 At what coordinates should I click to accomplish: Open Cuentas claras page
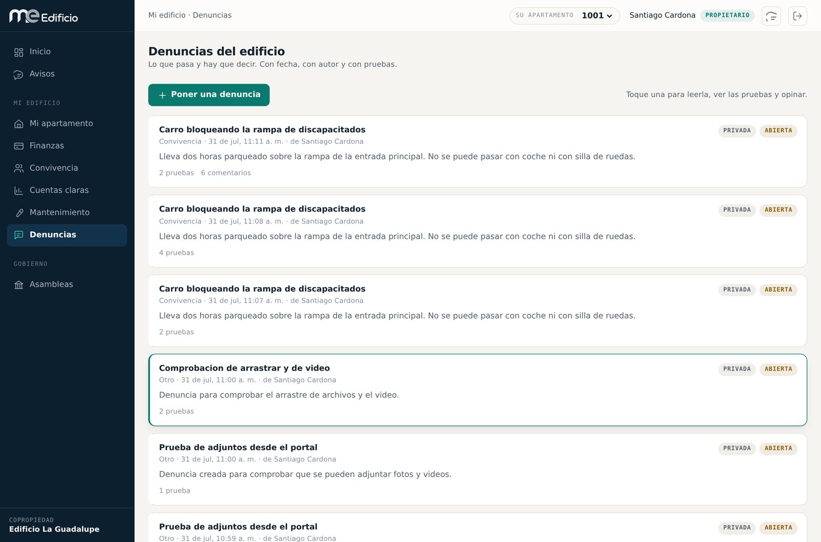[x=67, y=190]
